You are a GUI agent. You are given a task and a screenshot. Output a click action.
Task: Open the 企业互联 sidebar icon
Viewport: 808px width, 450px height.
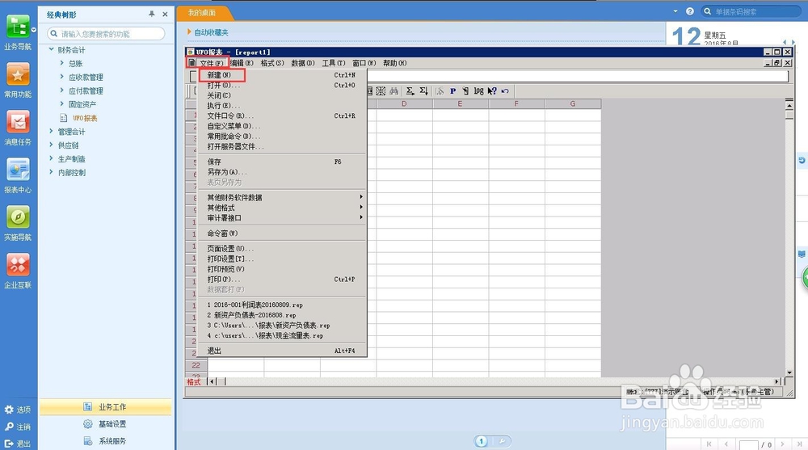(18, 265)
